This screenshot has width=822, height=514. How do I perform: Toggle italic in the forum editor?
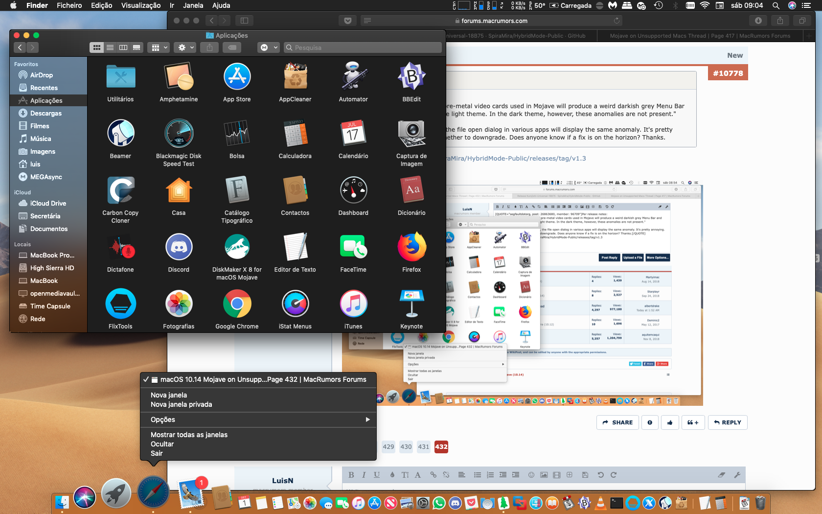click(364, 475)
